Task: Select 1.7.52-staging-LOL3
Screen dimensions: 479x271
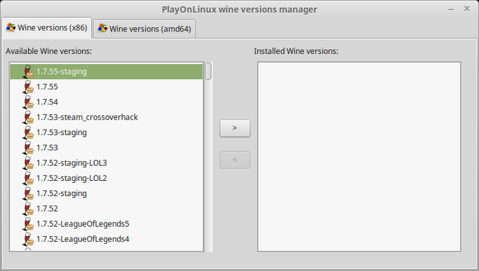Action: (x=106, y=163)
